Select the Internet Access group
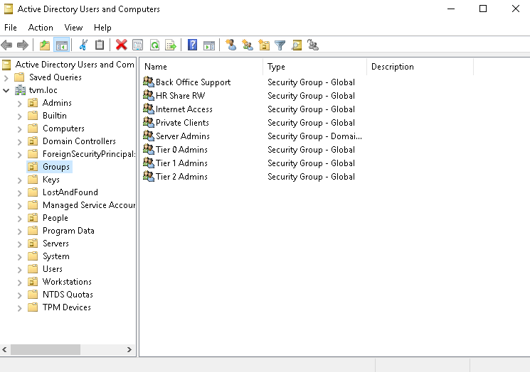This screenshot has height=372, width=530. click(184, 109)
